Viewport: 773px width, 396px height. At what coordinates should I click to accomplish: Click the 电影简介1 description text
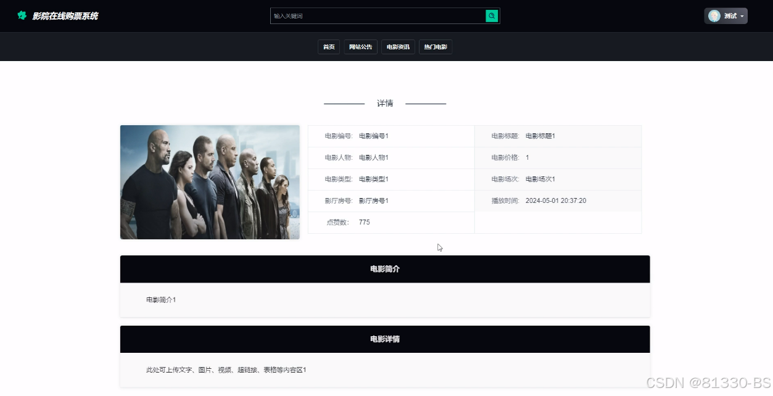coord(161,300)
